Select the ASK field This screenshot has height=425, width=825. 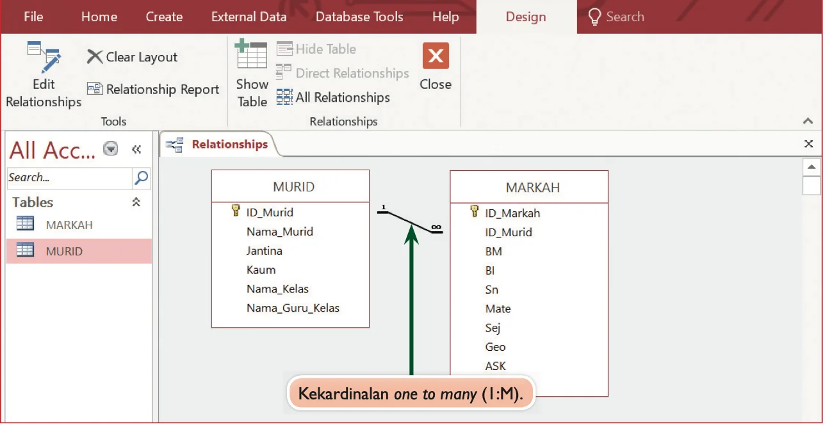pyautogui.click(x=495, y=366)
